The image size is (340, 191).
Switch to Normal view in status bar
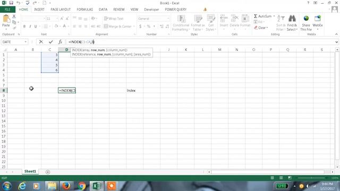[273, 178]
